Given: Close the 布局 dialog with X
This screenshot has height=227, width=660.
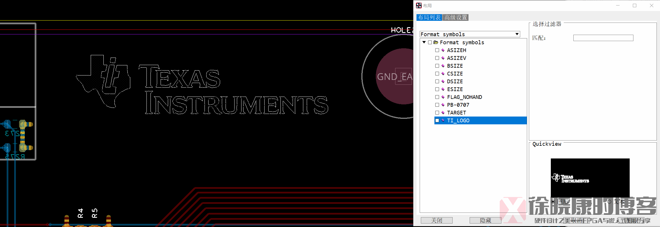Looking at the screenshot, I should pyautogui.click(x=652, y=5).
